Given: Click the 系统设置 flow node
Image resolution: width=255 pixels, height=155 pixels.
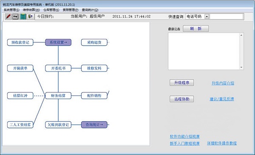Looking at the screenshot, I should [x=58, y=42].
